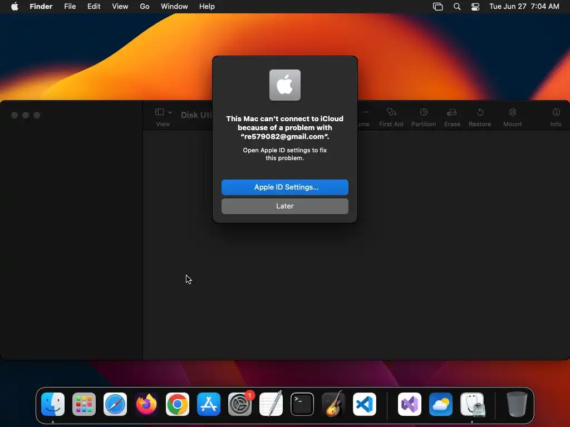Click the date and time in menu bar
570x427 pixels.
(524, 7)
